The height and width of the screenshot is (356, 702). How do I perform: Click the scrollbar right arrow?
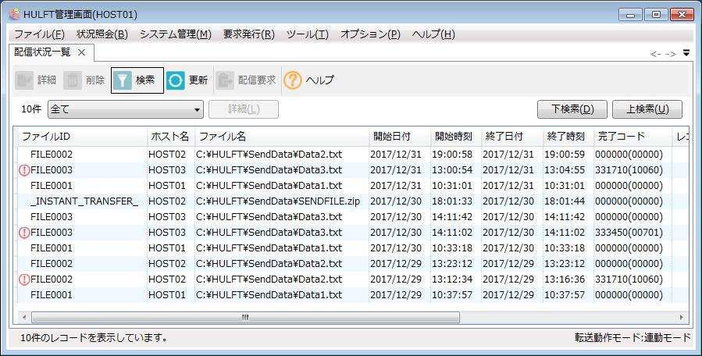tap(682, 318)
